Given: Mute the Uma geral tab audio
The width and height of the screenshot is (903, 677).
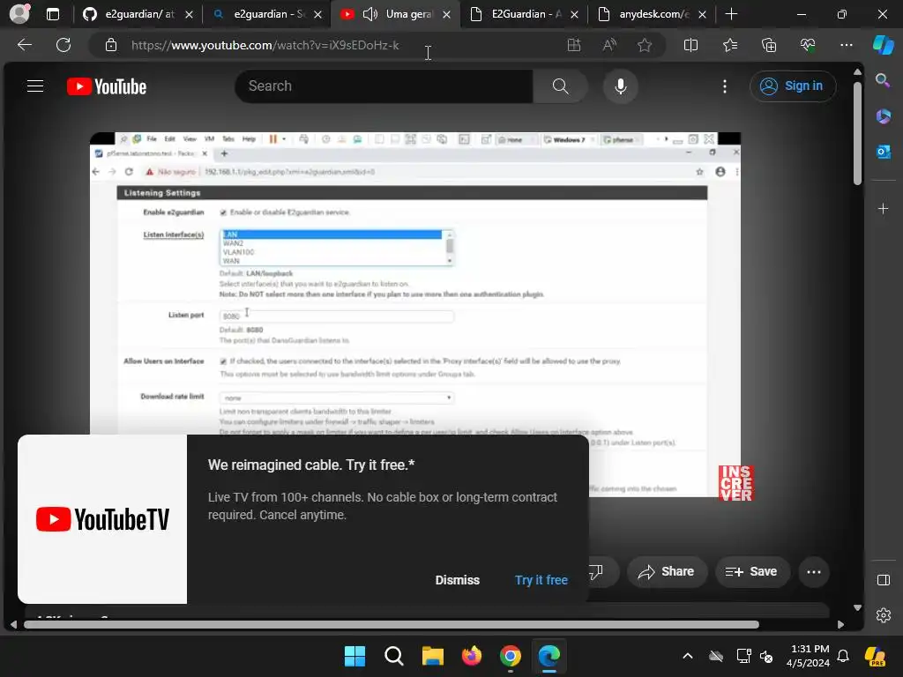Looking at the screenshot, I should tap(370, 14).
